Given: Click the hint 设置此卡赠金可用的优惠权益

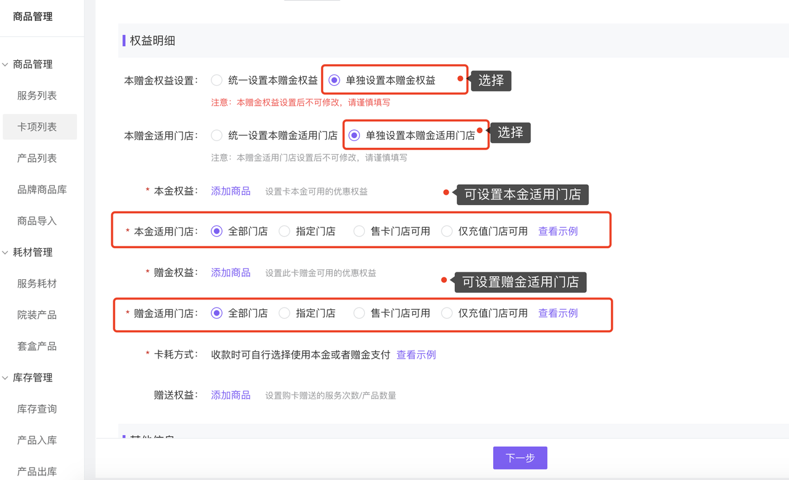Looking at the screenshot, I should pyautogui.click(x=321, y=273).
